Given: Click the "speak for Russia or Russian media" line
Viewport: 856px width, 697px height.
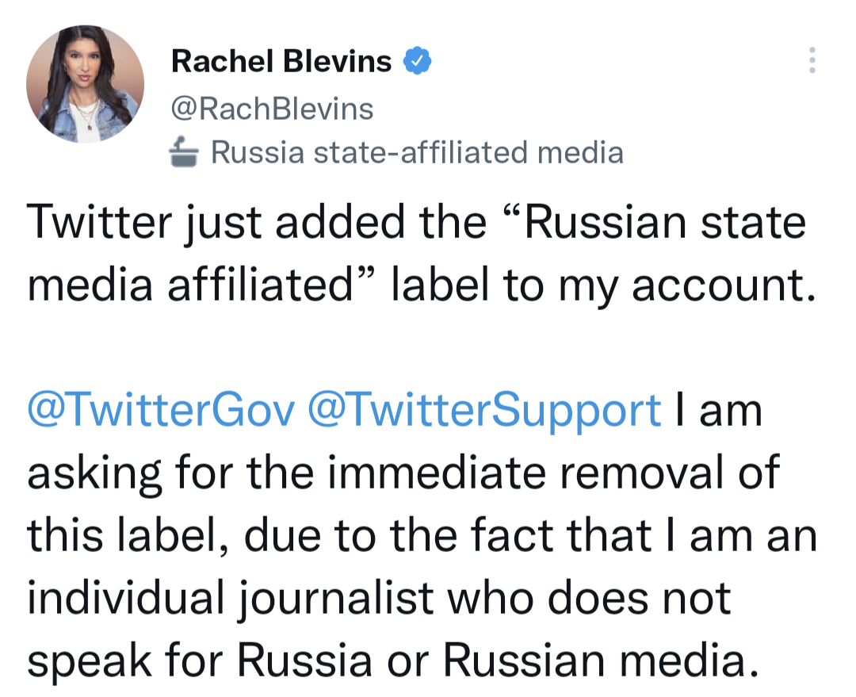Looking at the screenshot, I should click(388, 661).
